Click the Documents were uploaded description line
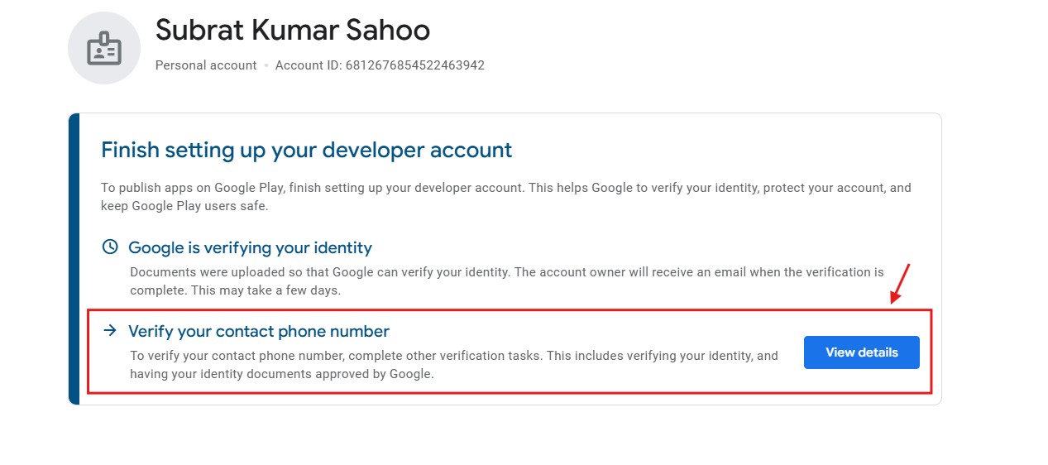Image resolution: width=1048 pixels, height=465 pixels. 506,271
